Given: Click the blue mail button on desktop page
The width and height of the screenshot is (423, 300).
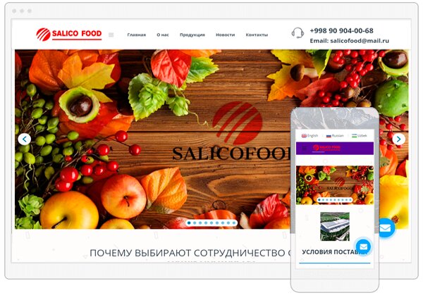Looking at the screenshot, I should point(386,228).
